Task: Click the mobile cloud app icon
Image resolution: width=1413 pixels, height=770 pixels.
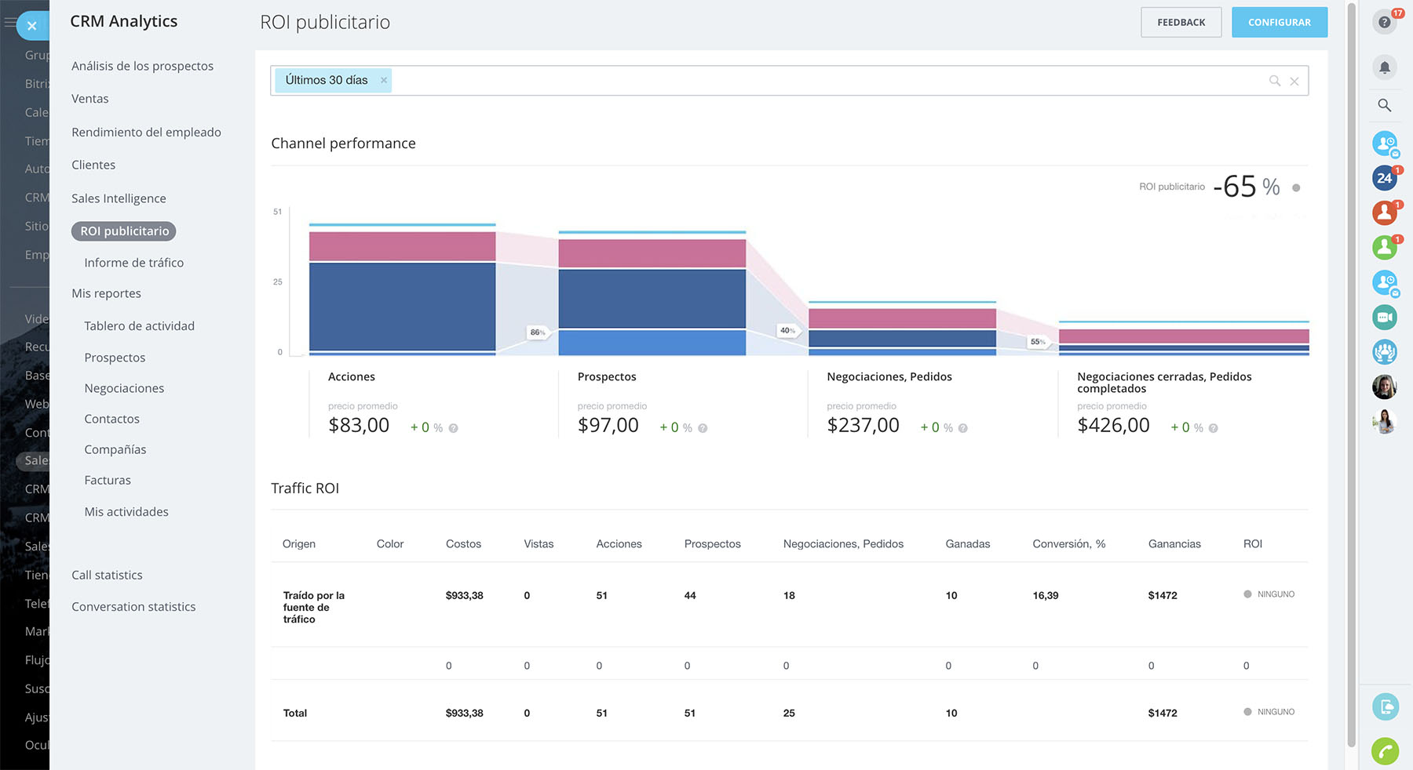Action: pos(1385,706)
